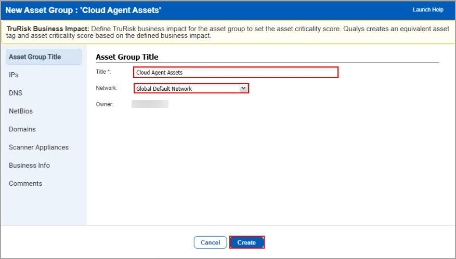This screenshot has height=259, width=456.
Task: Open the Launch Help link
Action: pos(428,10)
